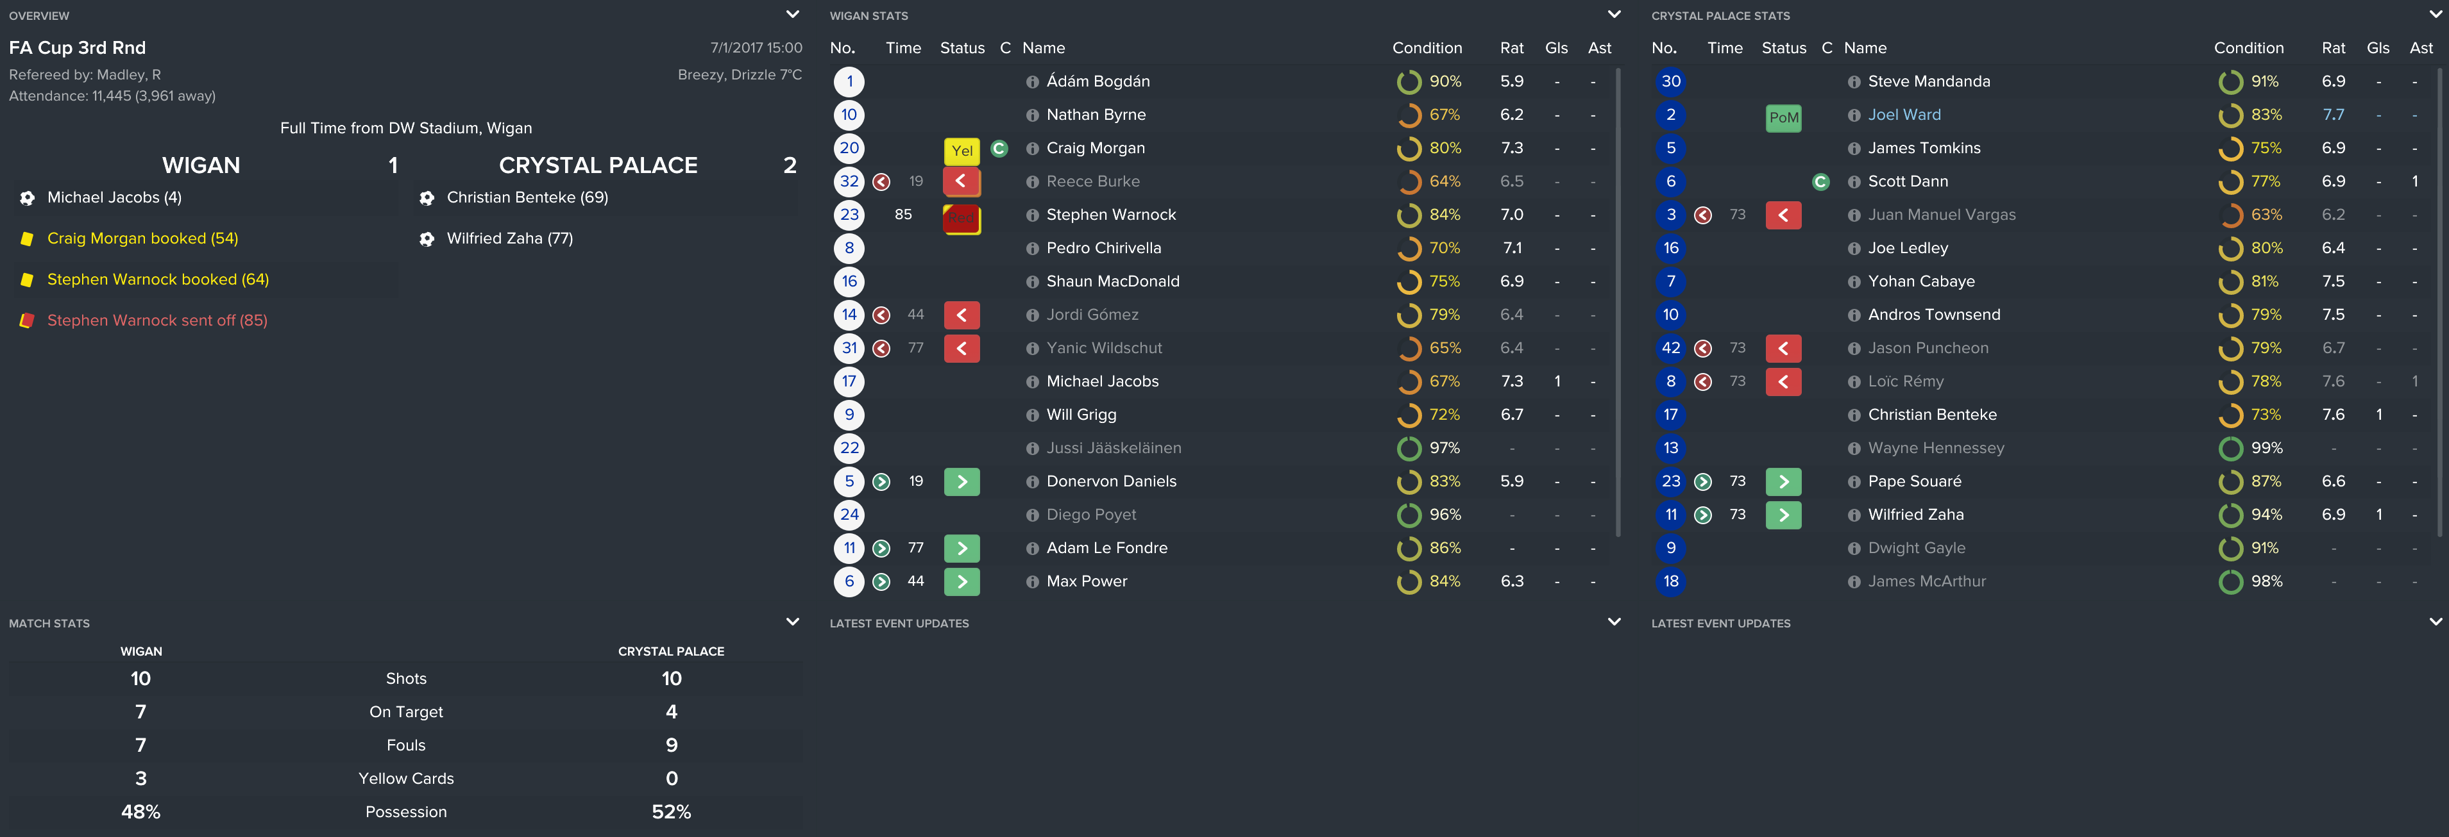The height and width of the screenshot is (837, 2449).
Task: Open the Wigan Stats panel dropdown
Action: [x=1613, y=15]
